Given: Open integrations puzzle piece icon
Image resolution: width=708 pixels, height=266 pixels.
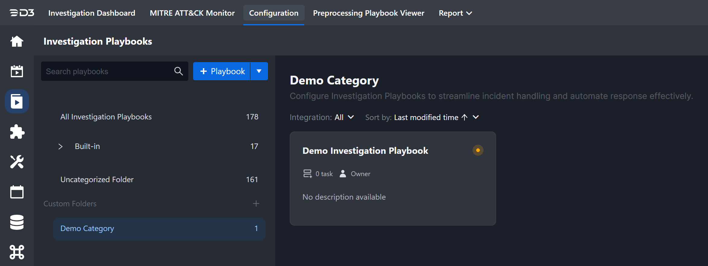Looking at the screenshot, I should [x=17, y=132].
